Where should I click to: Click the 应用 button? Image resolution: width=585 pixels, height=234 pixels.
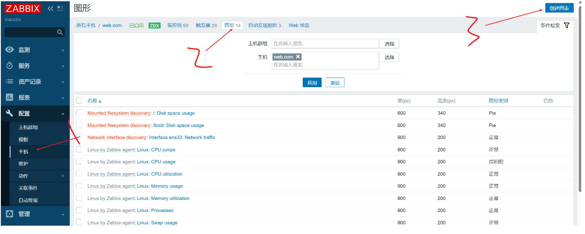(312, 83)
